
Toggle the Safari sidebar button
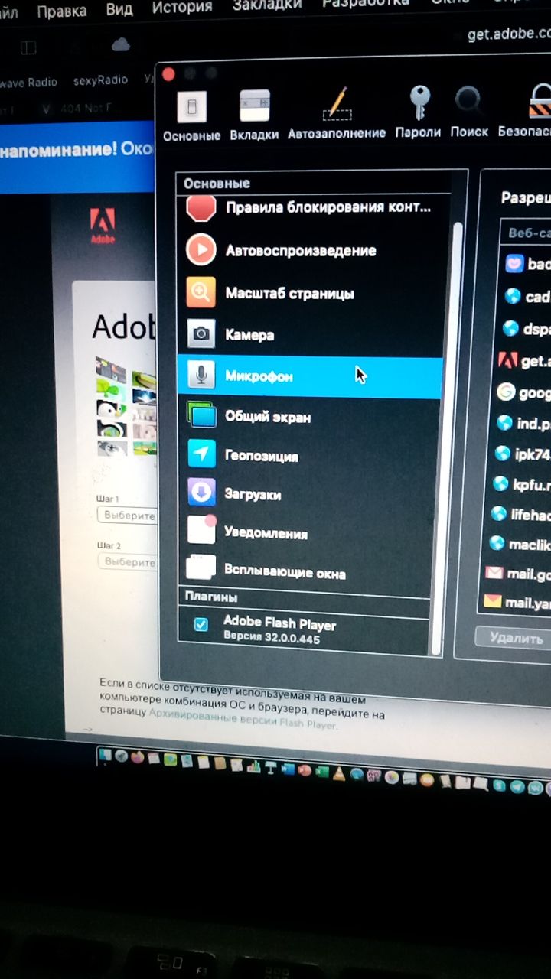click(28, 47)
